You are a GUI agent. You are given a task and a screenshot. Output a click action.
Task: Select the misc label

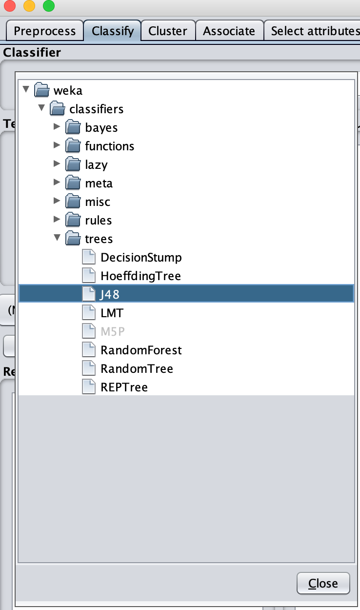(98, 202)
